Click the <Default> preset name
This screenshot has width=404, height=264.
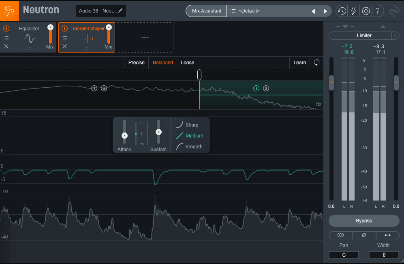pyautogui.click(x=249, y=11)
